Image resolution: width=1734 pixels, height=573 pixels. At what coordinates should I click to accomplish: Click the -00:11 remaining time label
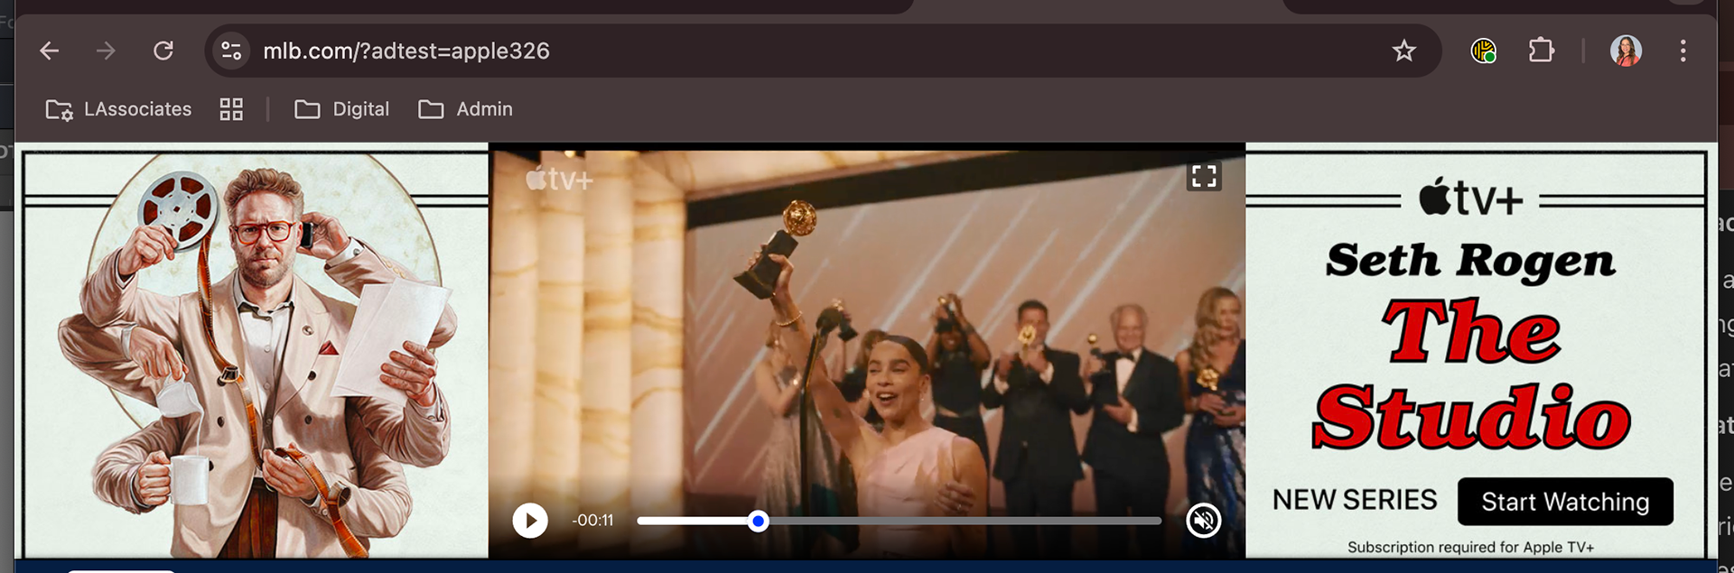592,521
